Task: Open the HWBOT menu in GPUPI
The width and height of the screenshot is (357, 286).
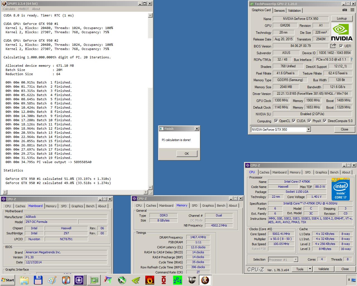Action: point(24,9)
